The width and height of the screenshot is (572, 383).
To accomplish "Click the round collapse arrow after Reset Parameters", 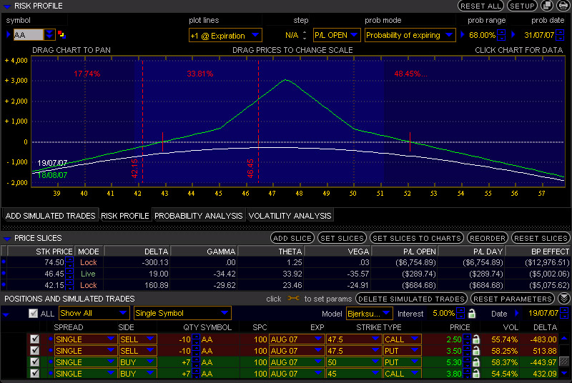I will coord(564,299).
